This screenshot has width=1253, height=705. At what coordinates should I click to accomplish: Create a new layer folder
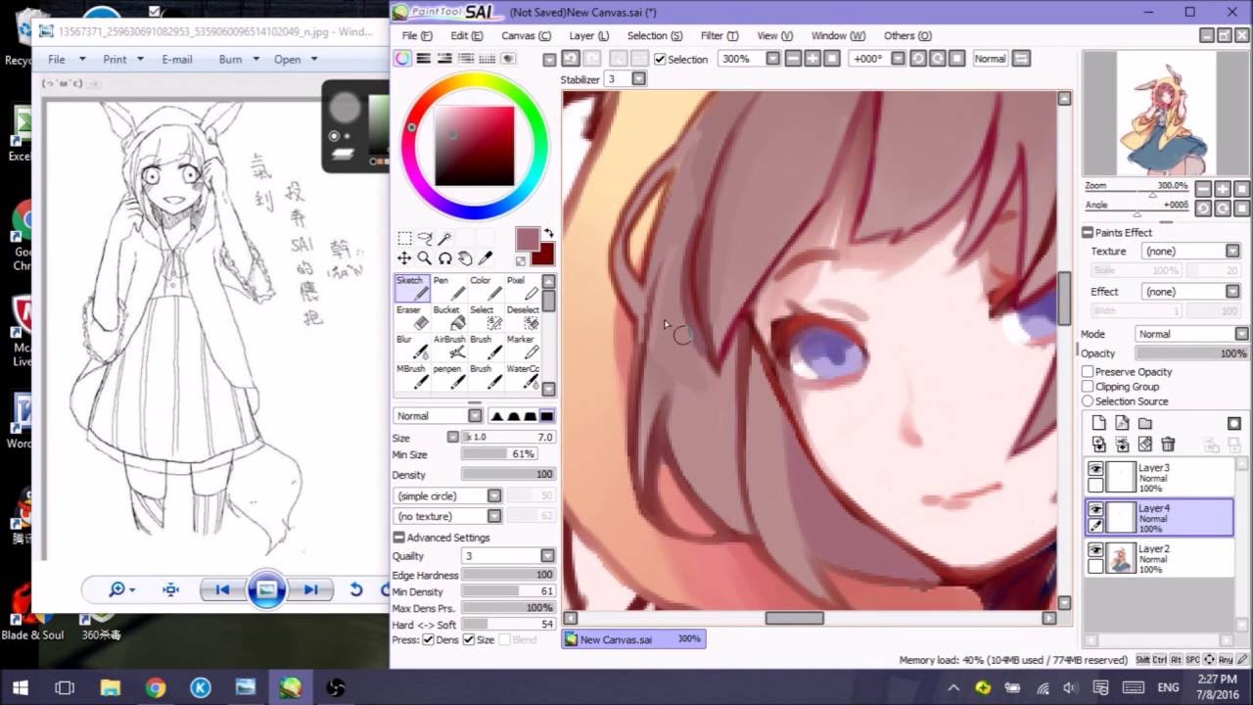pos(1145,423)
